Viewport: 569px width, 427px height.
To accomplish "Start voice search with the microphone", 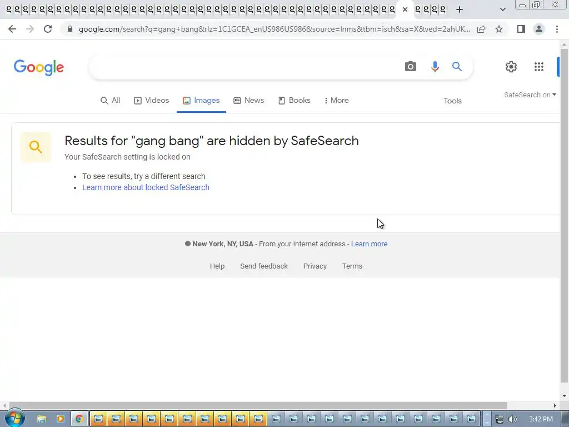I will [x=435, y=67].
